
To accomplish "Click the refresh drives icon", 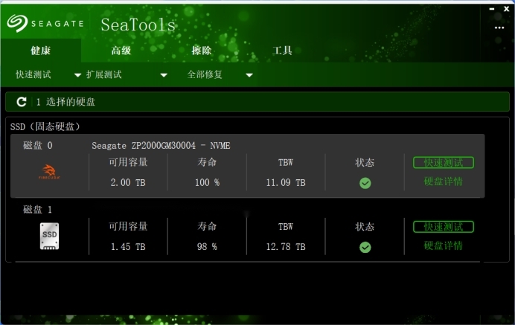I will tap(22, 102).
